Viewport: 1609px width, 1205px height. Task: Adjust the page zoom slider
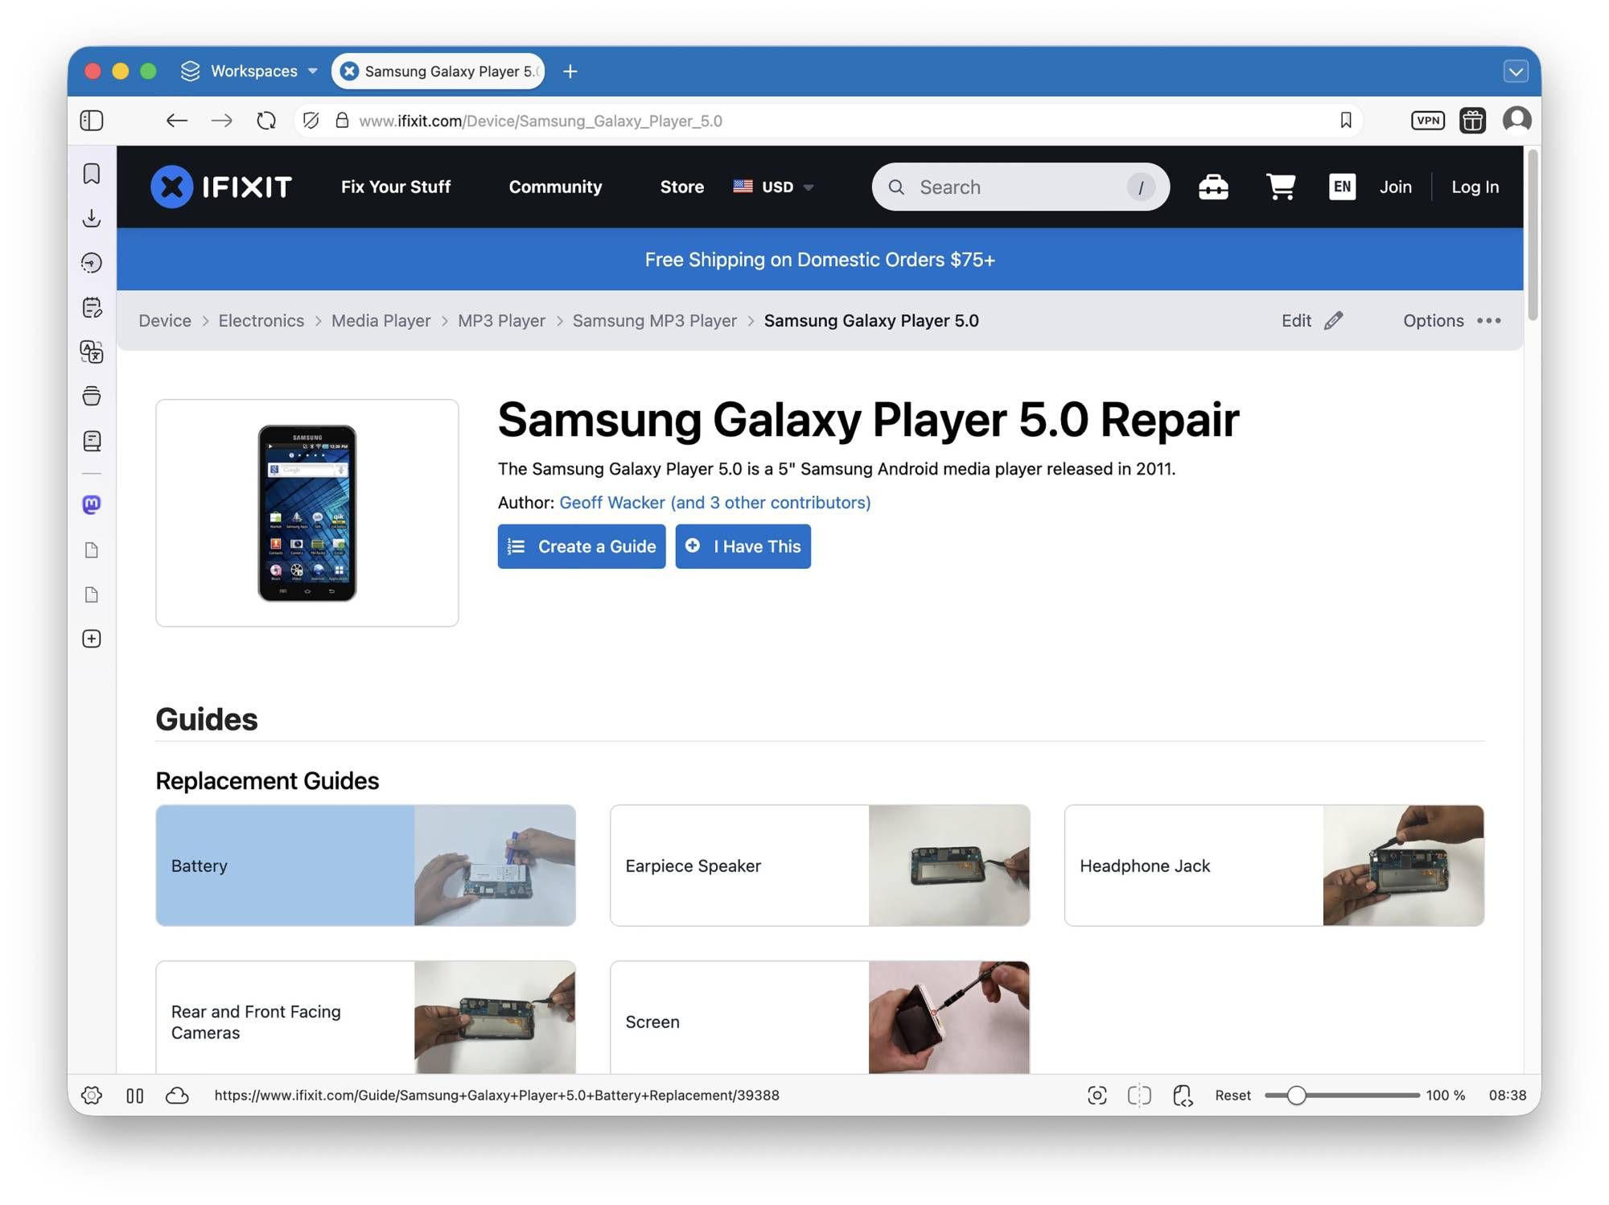point(1296,1095)
